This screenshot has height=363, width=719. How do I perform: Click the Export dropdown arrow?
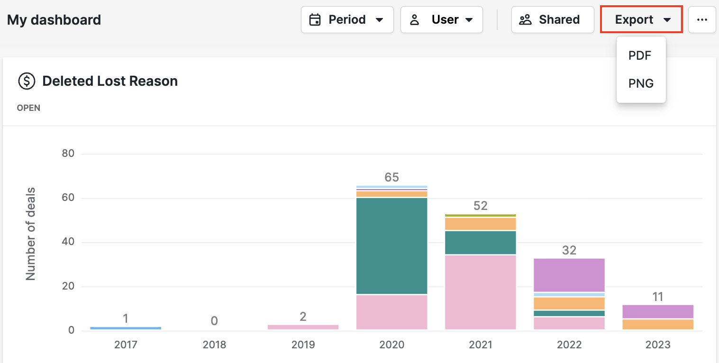668,20
